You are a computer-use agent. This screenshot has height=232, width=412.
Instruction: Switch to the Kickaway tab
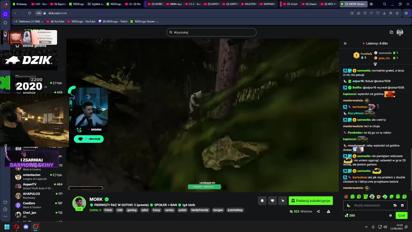pos(20,4)
